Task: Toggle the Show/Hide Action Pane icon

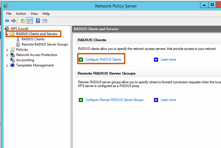Action: 45,21
